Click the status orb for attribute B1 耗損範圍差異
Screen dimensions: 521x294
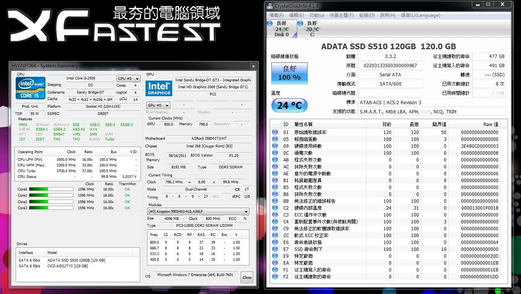(275, 181)
